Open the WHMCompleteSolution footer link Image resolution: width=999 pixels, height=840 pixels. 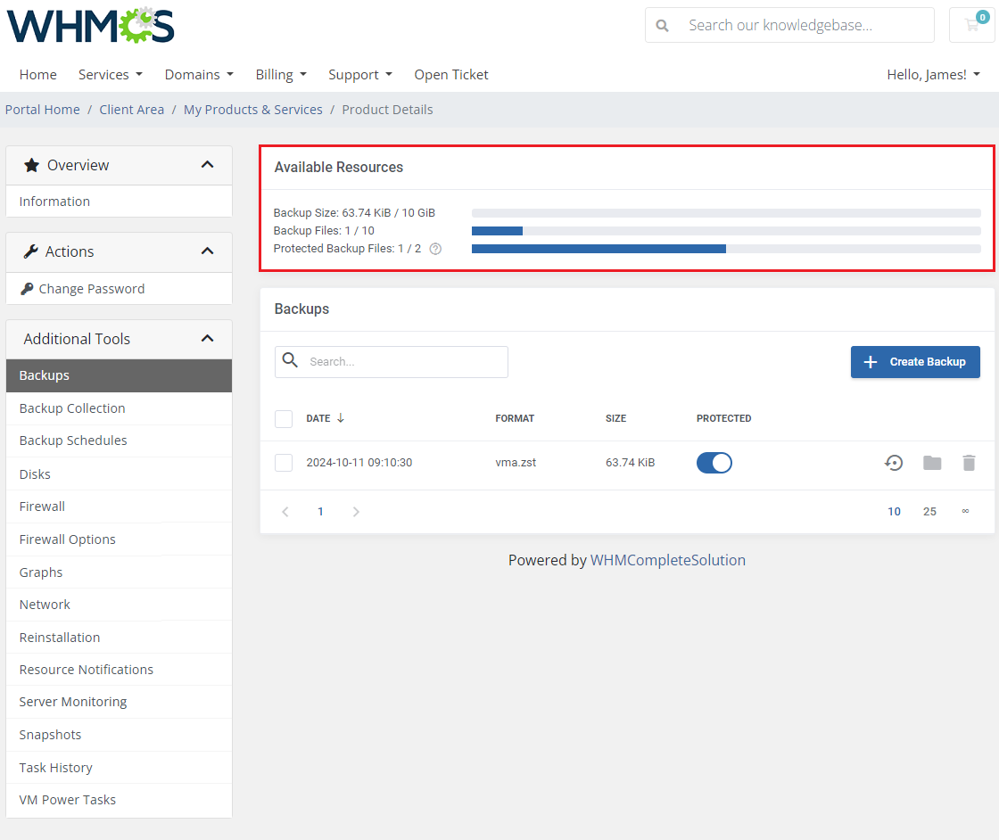tap(668, 560)
